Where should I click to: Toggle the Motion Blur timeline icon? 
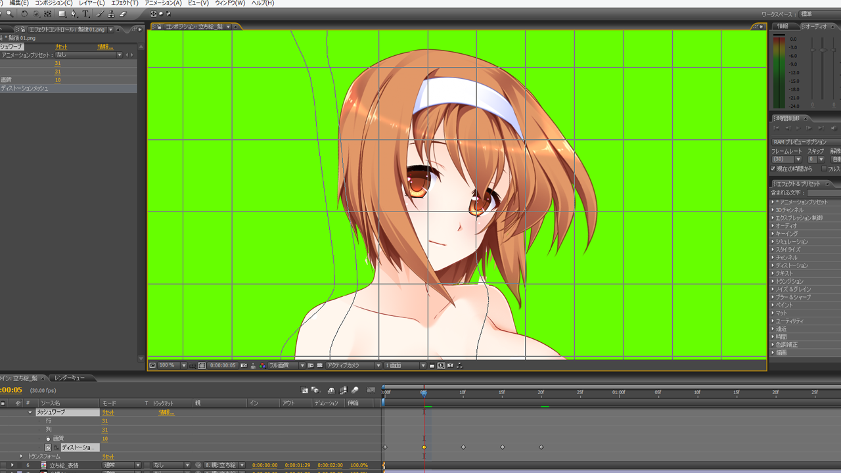[355, 390]
